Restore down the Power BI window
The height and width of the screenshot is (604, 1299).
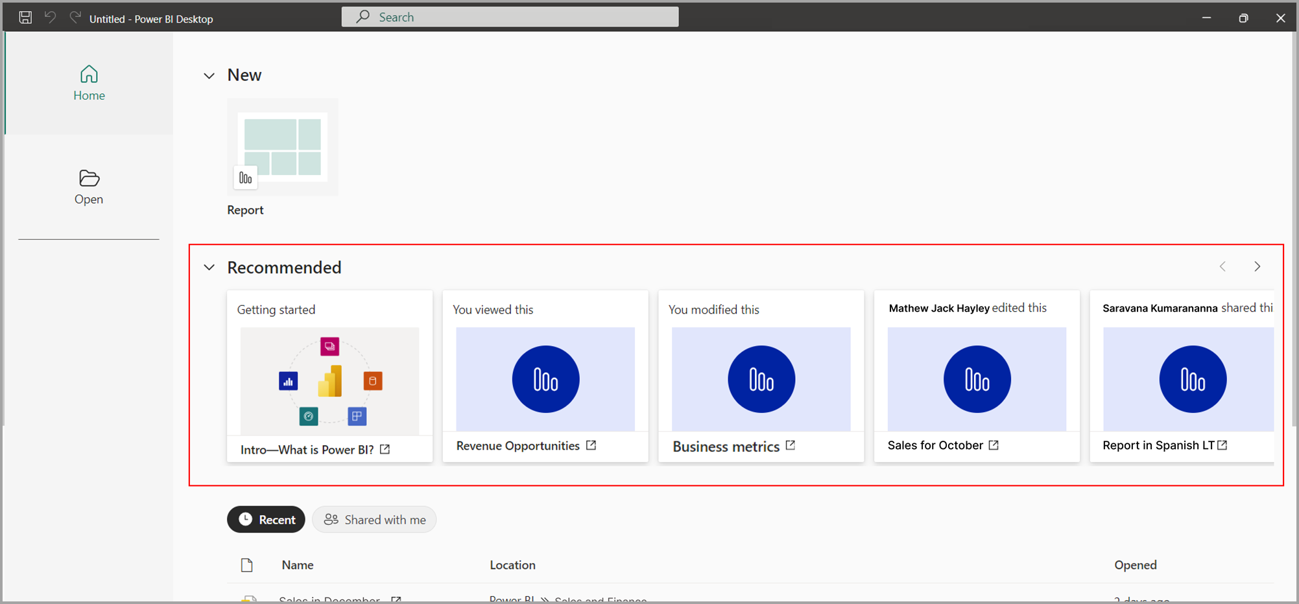coord(1243,17)
